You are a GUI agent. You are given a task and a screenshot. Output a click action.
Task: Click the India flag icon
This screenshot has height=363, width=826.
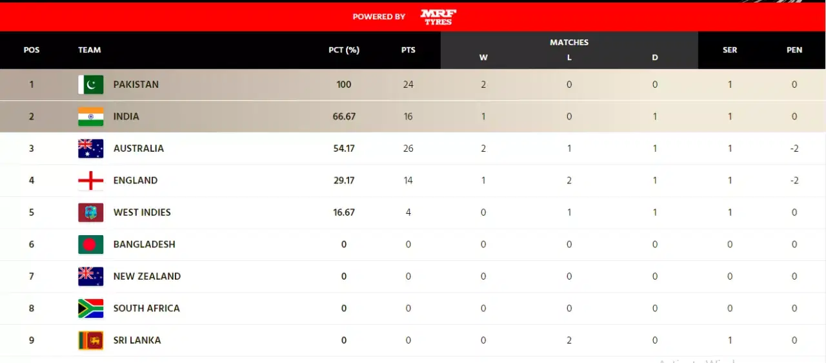pyautogui.click(x=91, y=116)
